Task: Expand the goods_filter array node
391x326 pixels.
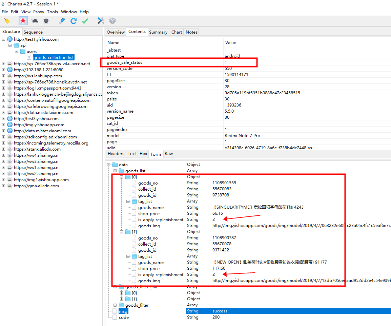Action: (x=115, y=305)
